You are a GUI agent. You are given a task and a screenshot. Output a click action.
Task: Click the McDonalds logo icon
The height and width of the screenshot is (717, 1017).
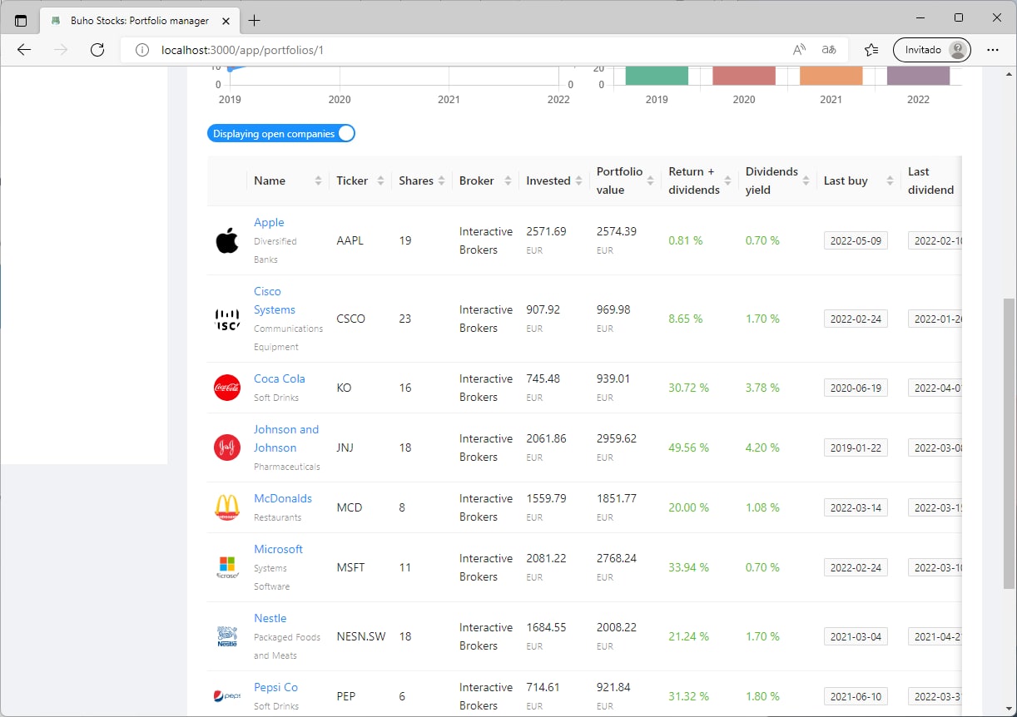point(227,507)
